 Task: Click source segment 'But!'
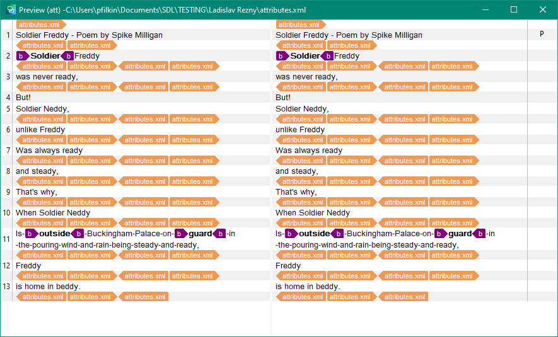click(23, 98)
